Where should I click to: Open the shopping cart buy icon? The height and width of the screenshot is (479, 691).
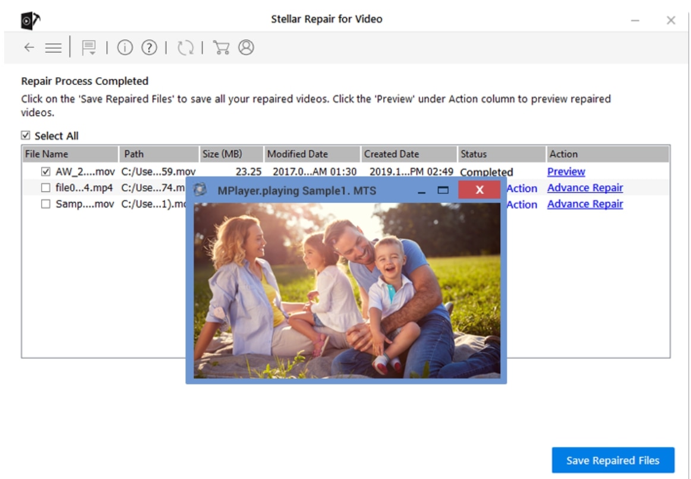tap(221, 47)
